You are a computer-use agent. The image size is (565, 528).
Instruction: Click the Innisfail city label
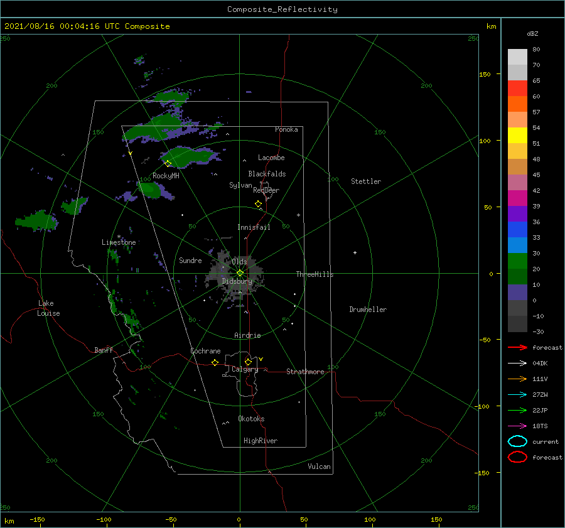point(254,227)
